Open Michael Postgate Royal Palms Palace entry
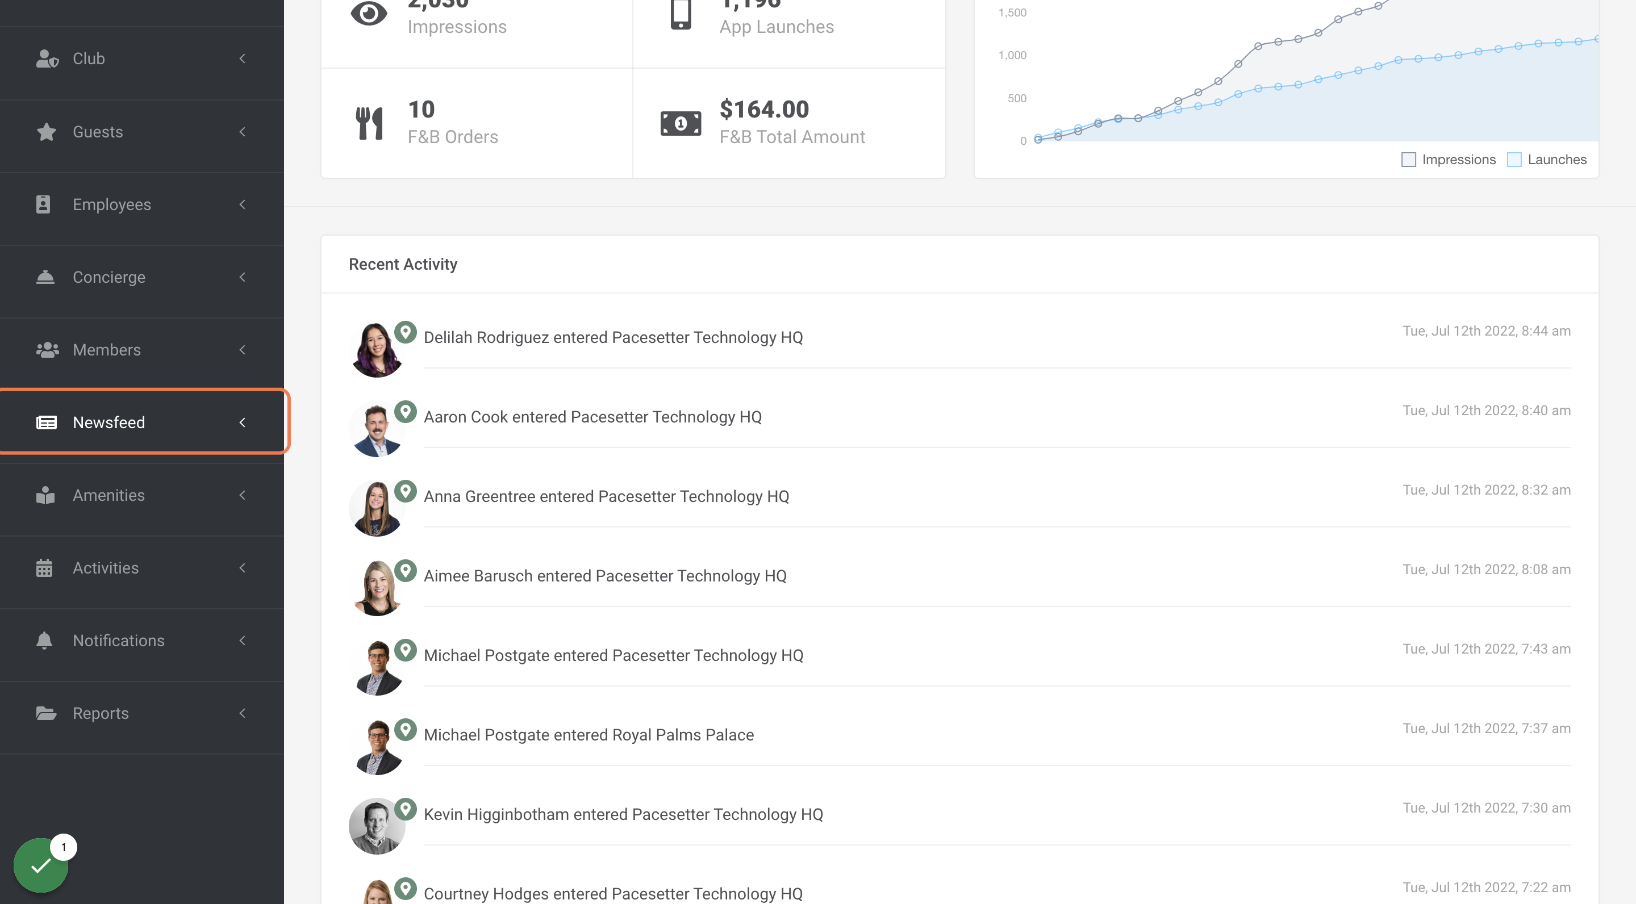This screenshot has height=904, width=1636. [x=589, y=735]
